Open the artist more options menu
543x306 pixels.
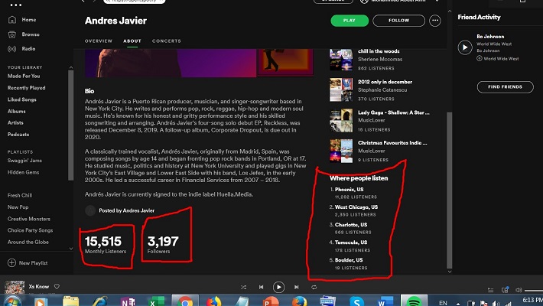pos(435,21)
